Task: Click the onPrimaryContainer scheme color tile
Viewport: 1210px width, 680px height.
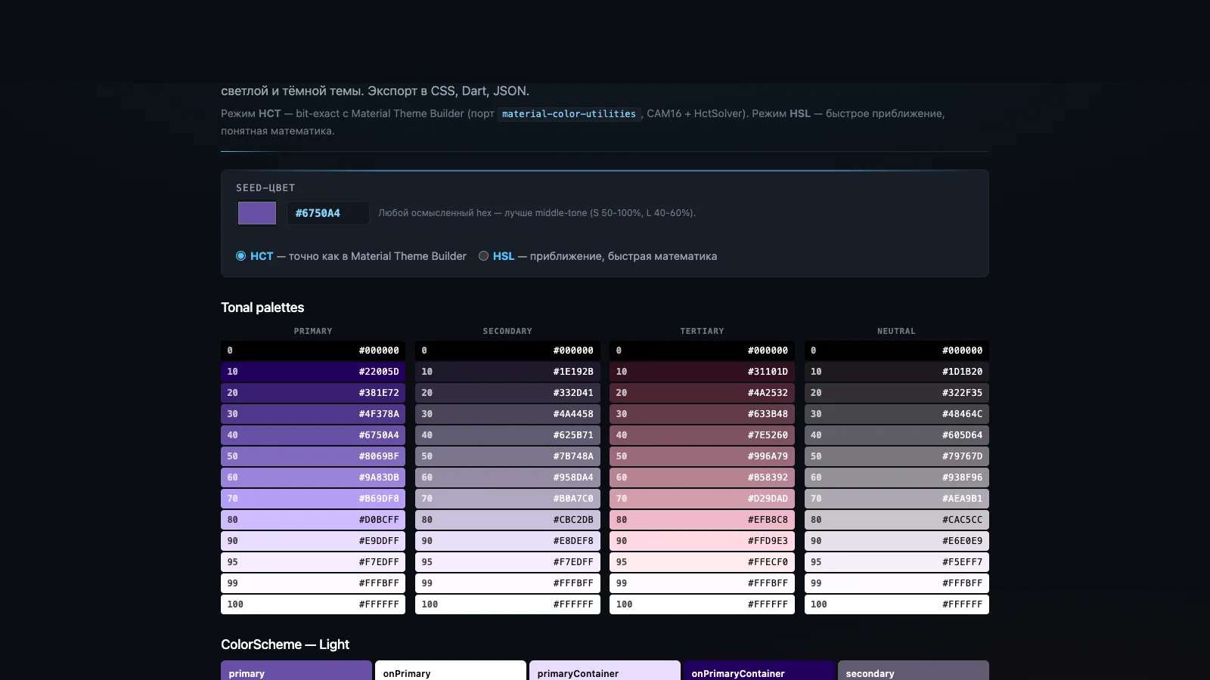Action: coord(759,671)
